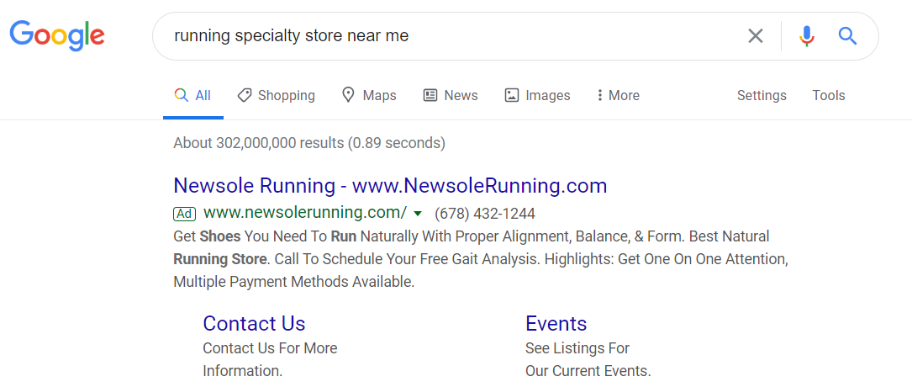
Task: Click the green Ad badge label
Action: [x=184, y=214]
